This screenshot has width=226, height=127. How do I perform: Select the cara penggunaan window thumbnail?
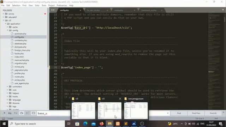136,110
